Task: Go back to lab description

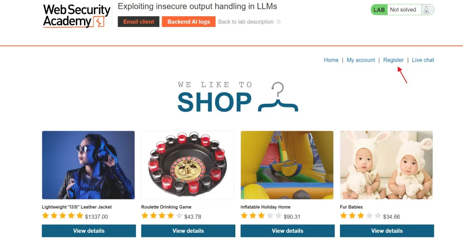Action: [x=246, y=22]
